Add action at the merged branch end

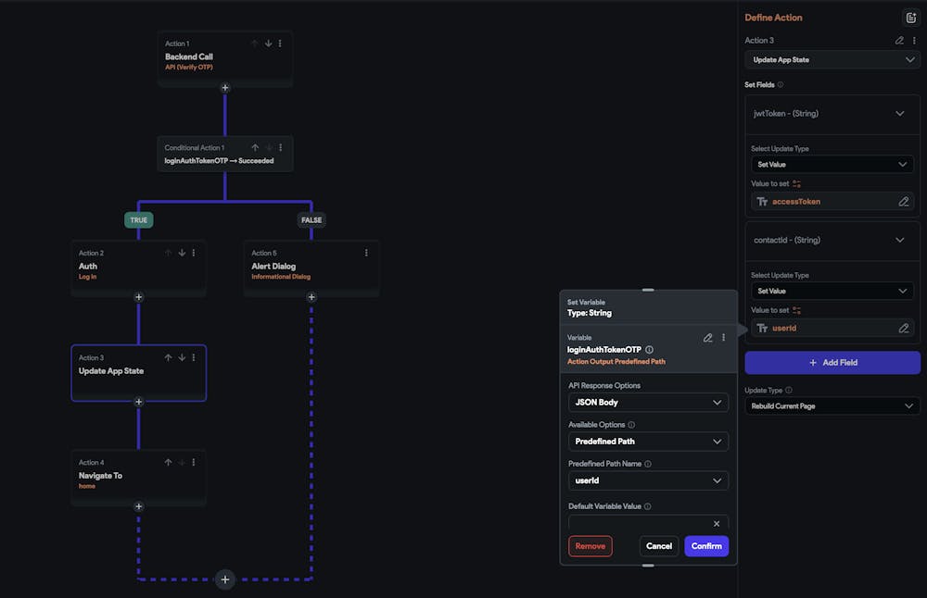(x=225, y=579)
